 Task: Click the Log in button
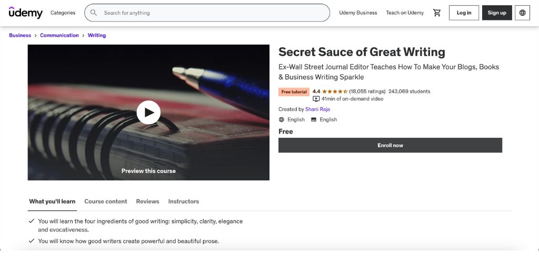point(464,13)
